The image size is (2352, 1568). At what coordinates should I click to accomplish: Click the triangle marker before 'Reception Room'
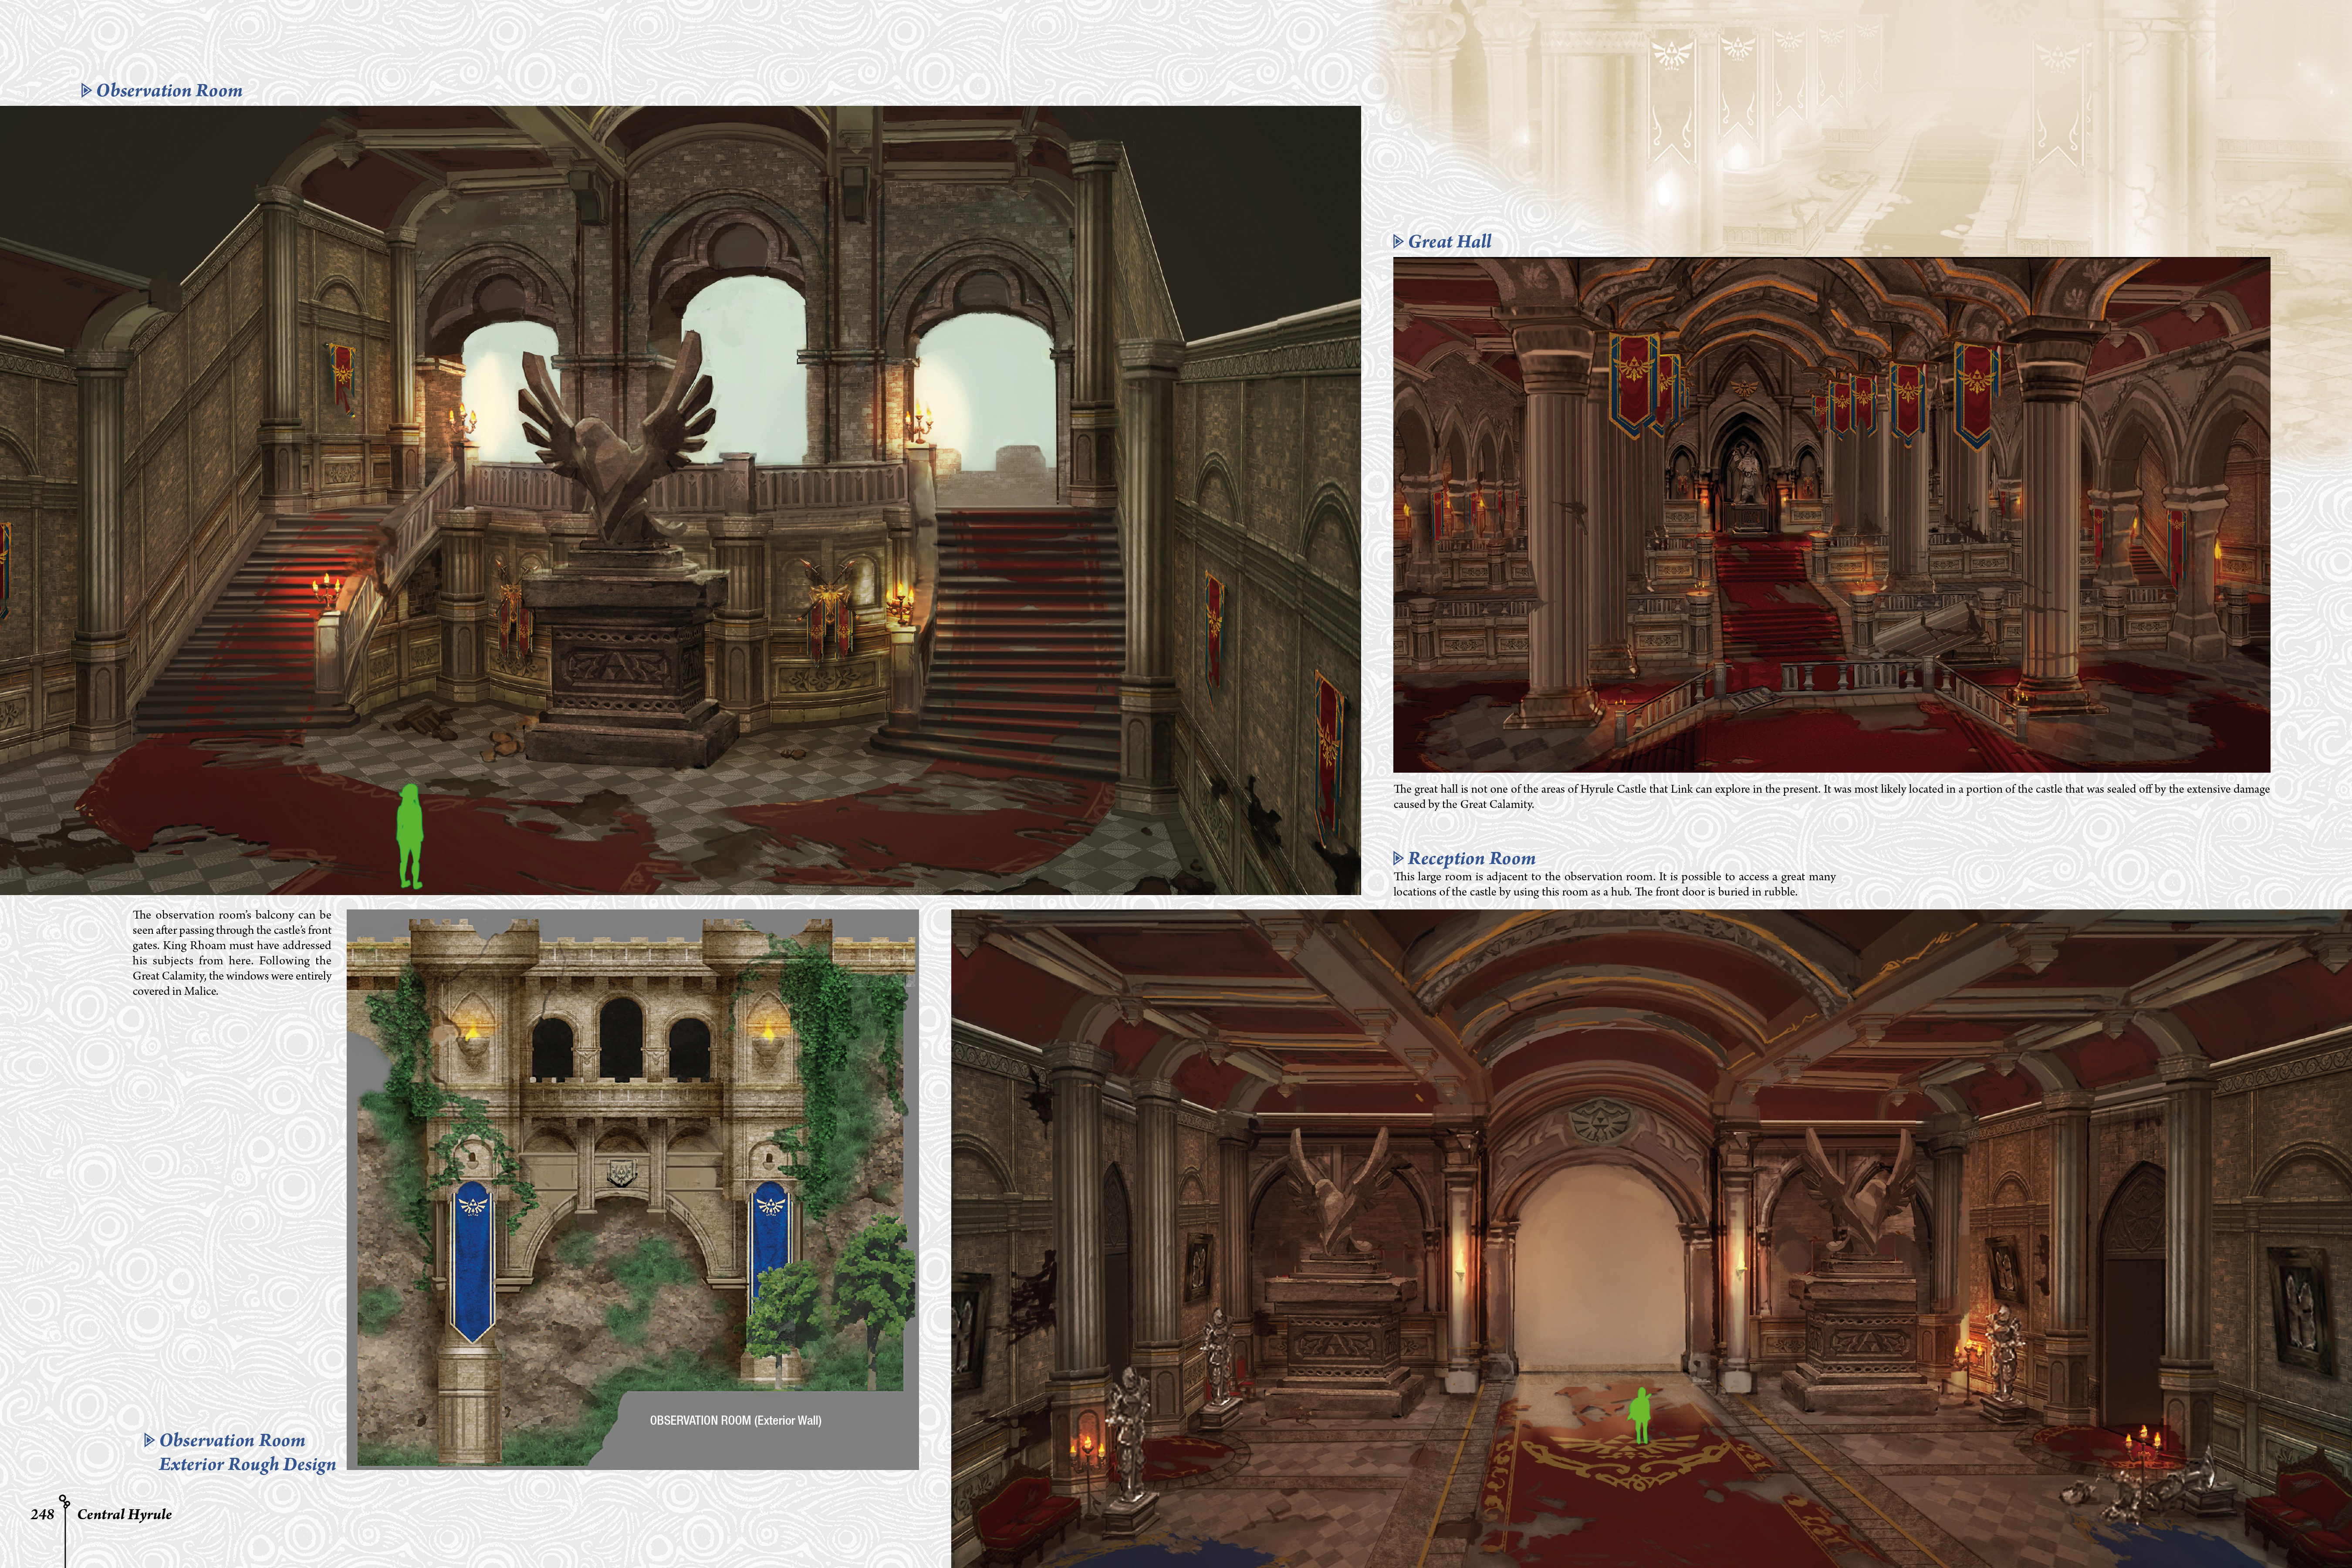tap(1398, 858)
